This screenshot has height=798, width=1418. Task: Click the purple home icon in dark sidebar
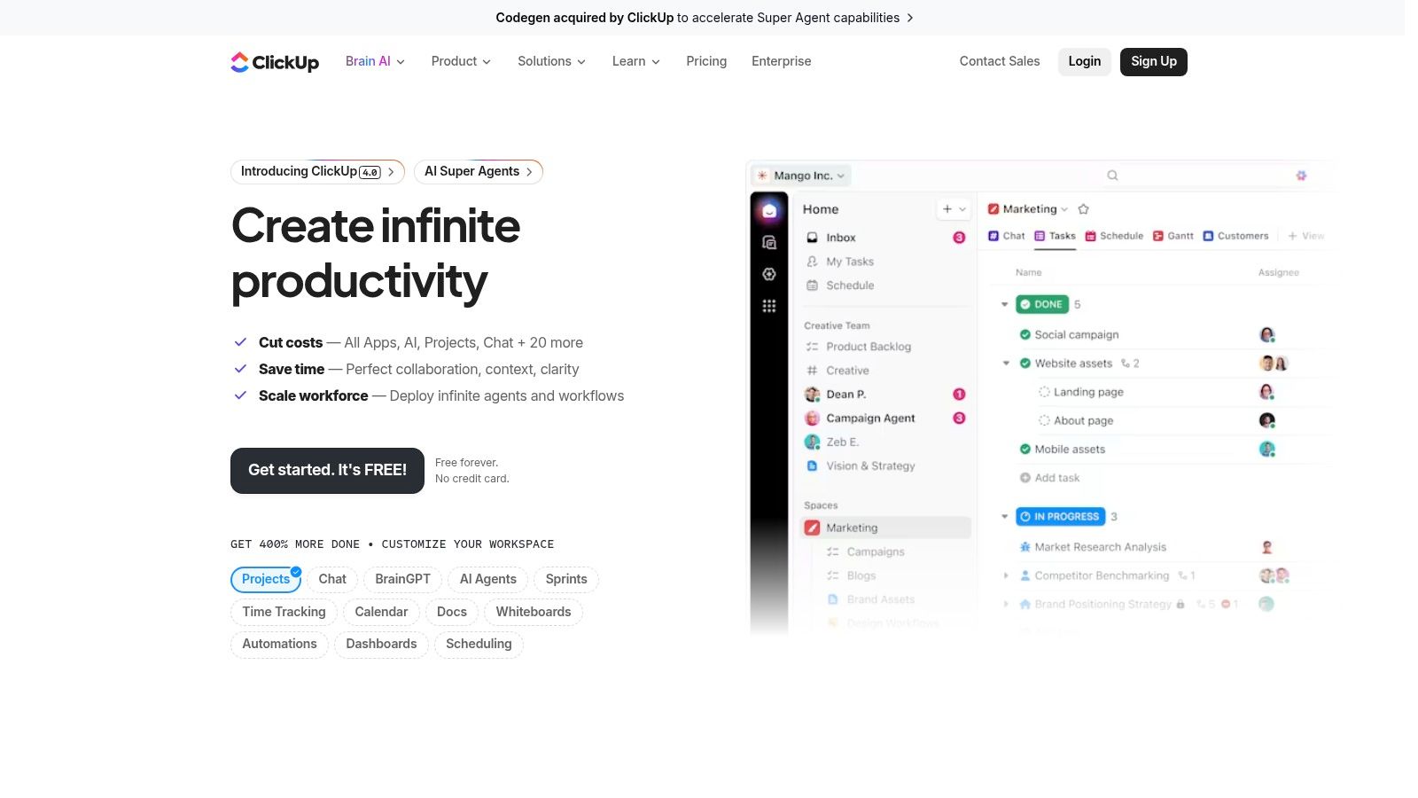(x=769, y=211)
